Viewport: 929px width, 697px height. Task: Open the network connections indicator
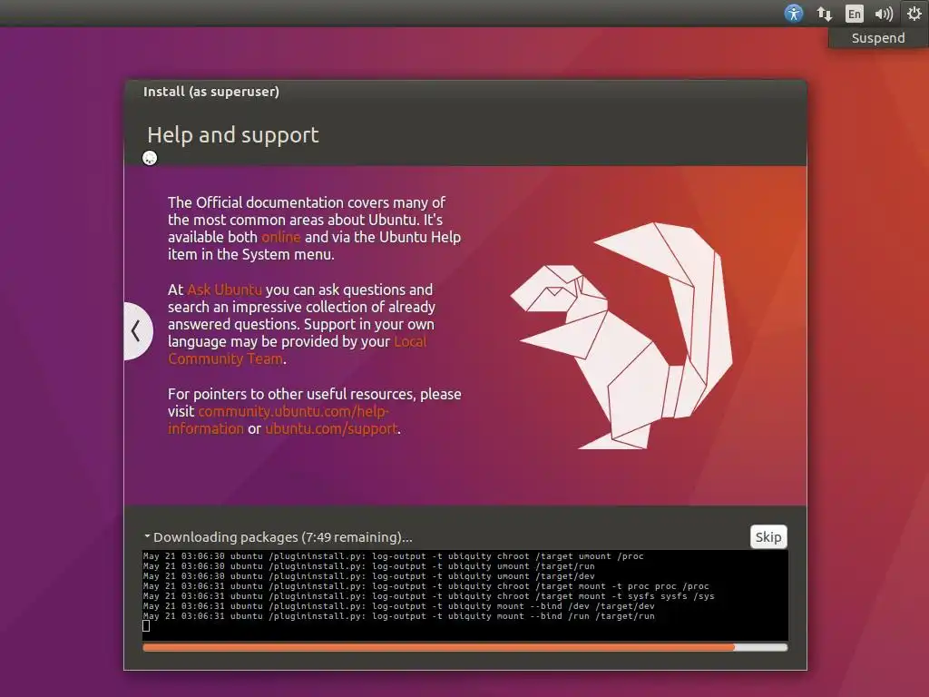tap(824, 14)
